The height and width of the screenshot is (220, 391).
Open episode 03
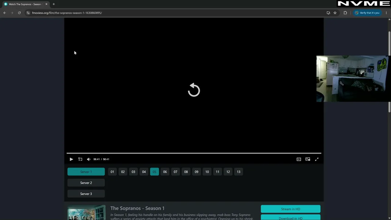[133, 172]
